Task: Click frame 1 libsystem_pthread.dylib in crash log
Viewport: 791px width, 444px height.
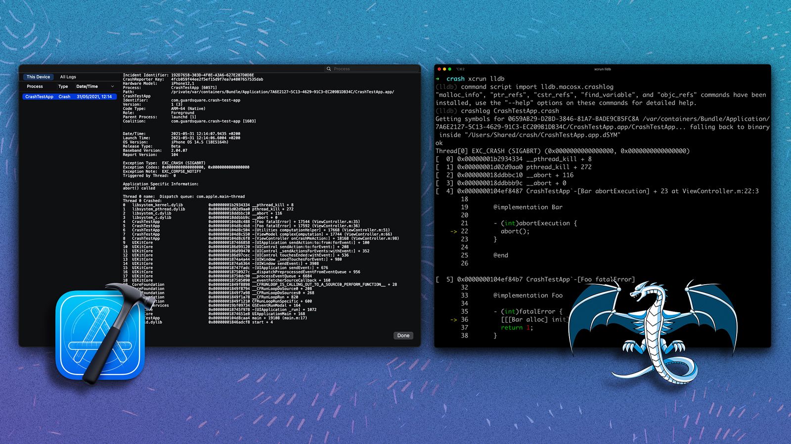Action: tap(208, 209)
